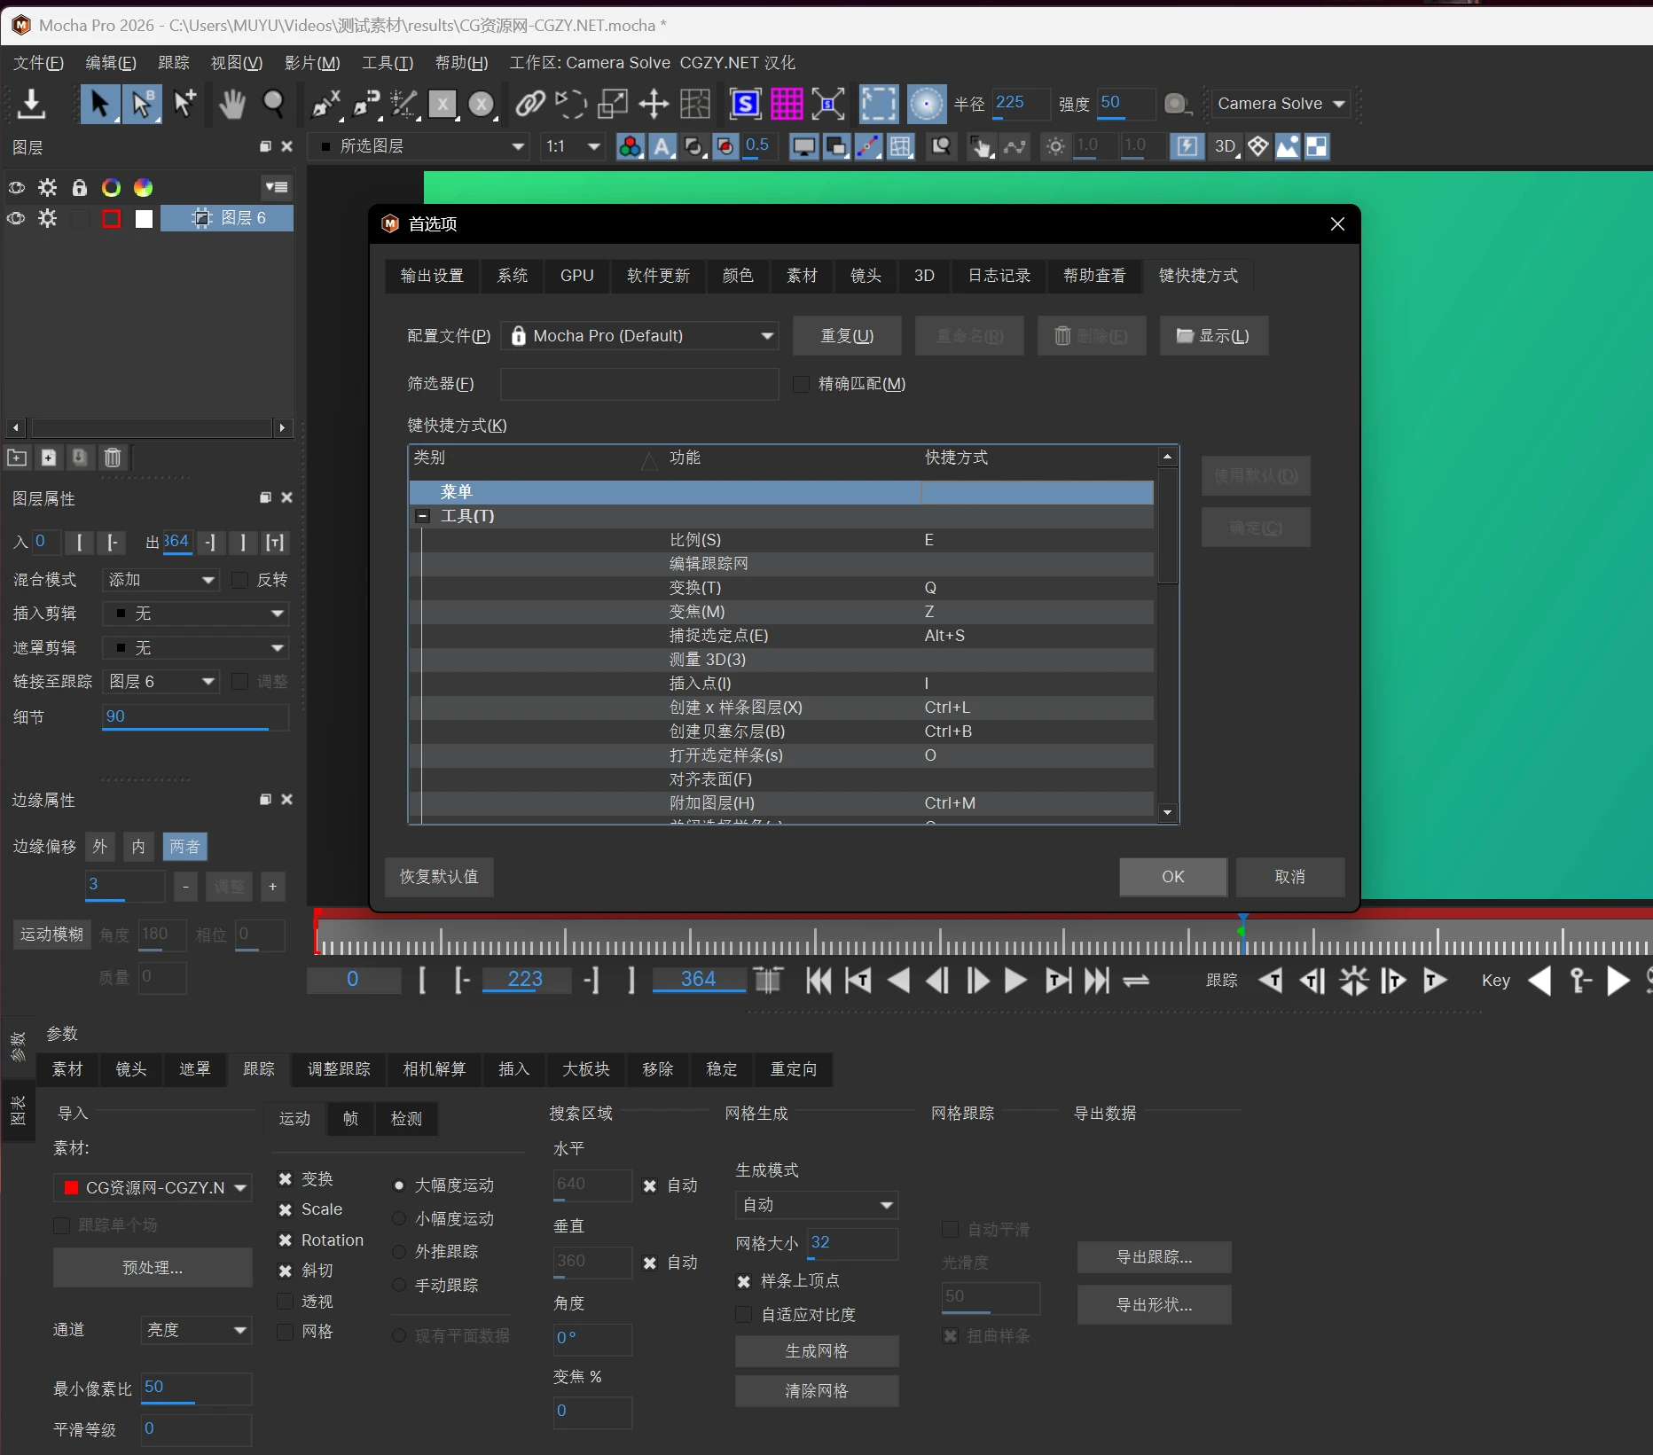Click the lock icon in the layers panel header
Screen dimensions: 1653x1455
click(79, 187)
